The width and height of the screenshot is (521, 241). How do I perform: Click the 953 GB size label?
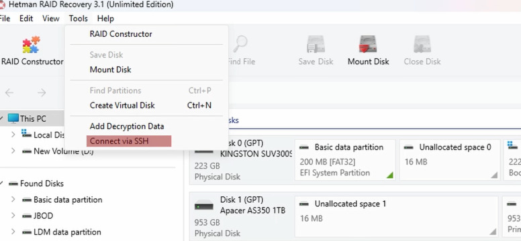[x=207, y=222]
